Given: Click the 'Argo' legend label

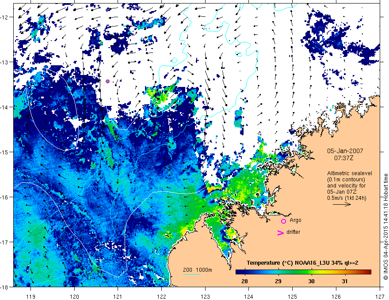Looking at the screenshot, I should pos(295,220).
